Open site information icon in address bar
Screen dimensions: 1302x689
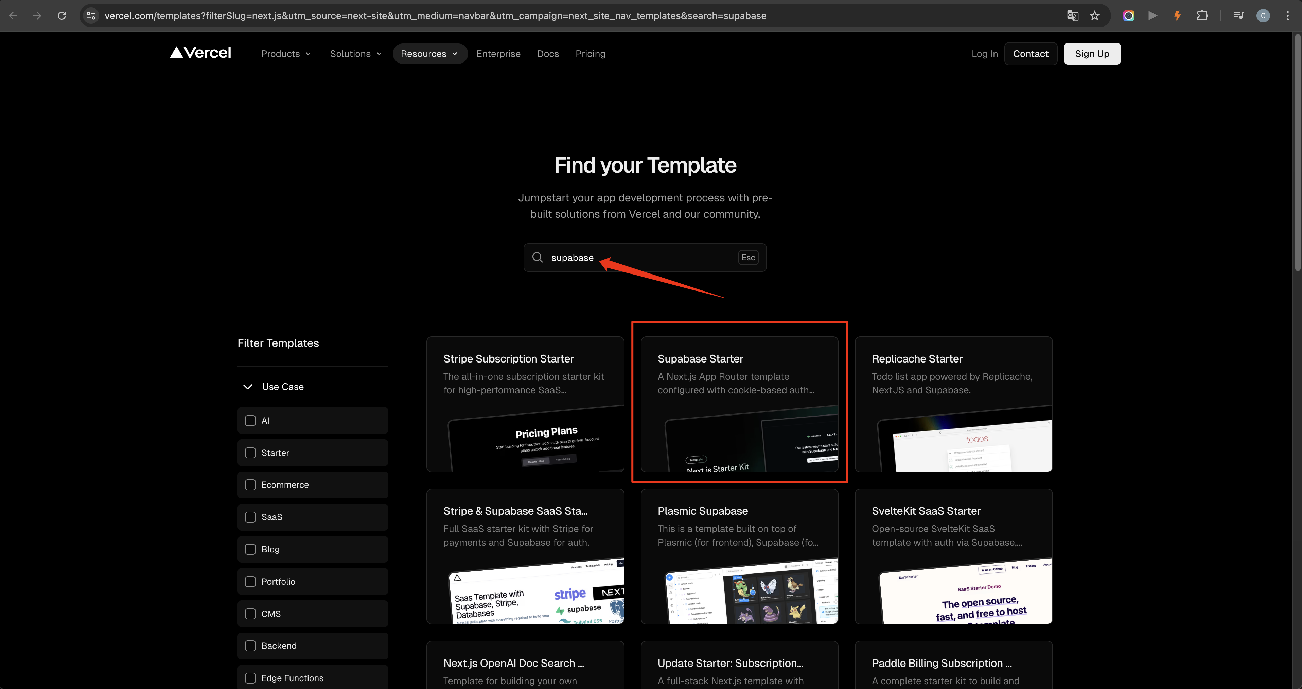click(x=91, y=16)
